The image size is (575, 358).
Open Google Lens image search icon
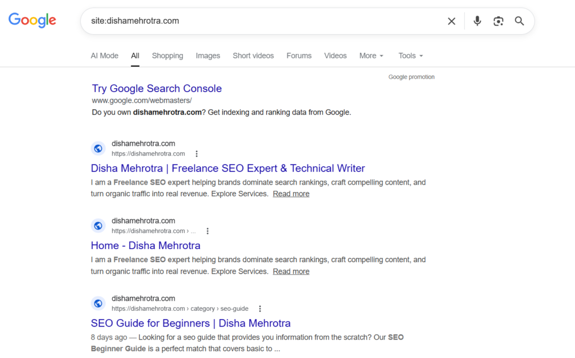tap(498, 21)
